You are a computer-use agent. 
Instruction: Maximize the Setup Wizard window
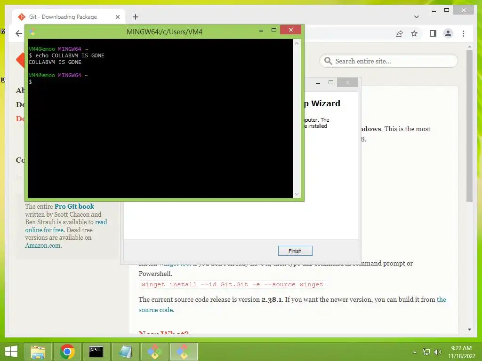(331, 82)
